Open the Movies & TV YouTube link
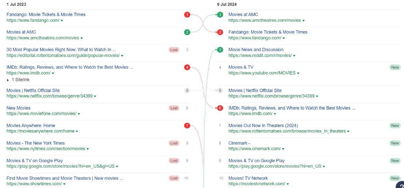 (x=241, y=67)
